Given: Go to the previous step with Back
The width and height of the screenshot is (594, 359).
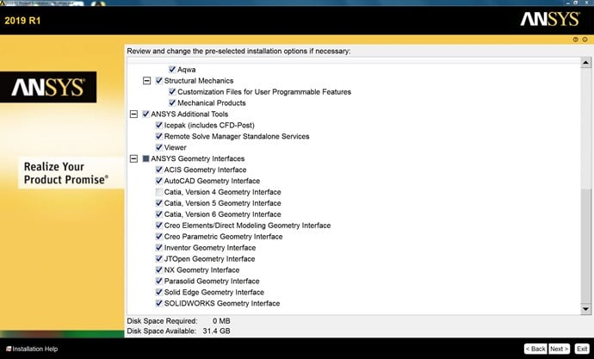Looking at the screenshot, I should click(x=535, y=349).
